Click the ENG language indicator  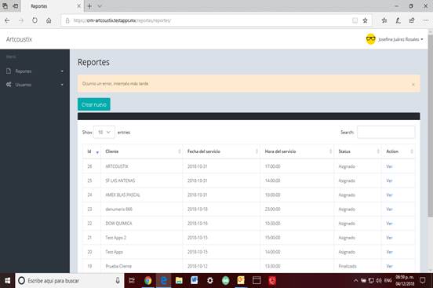(x=388, y=280)
